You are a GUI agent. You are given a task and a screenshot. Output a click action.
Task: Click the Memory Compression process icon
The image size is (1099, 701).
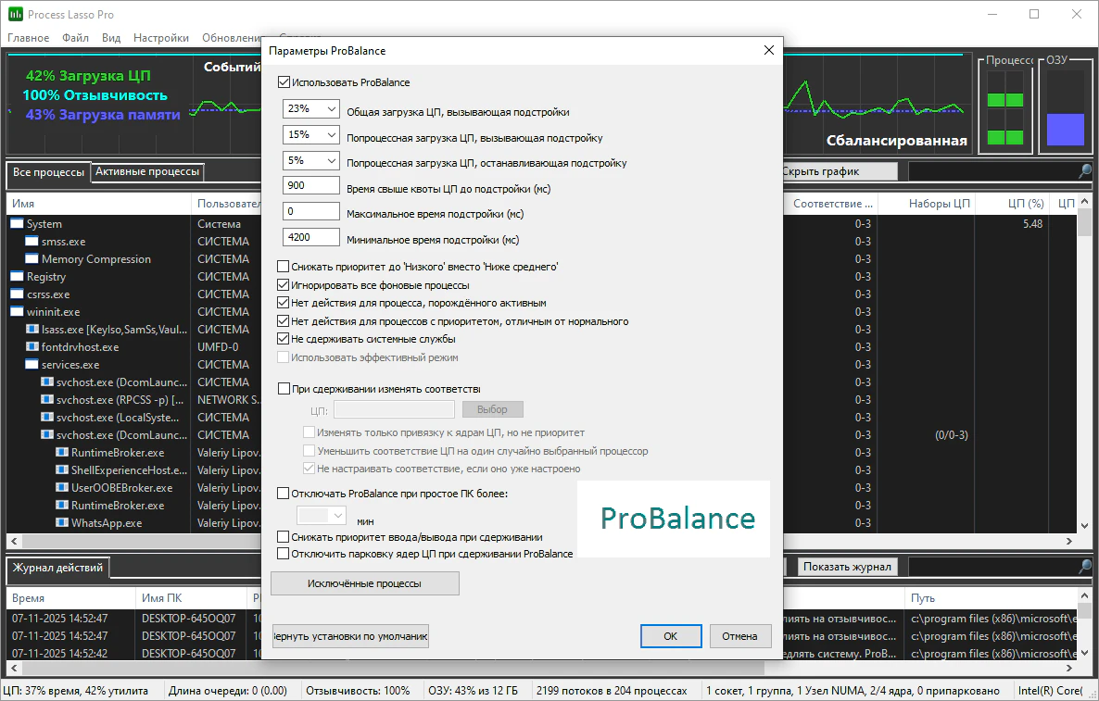[32, 258]
